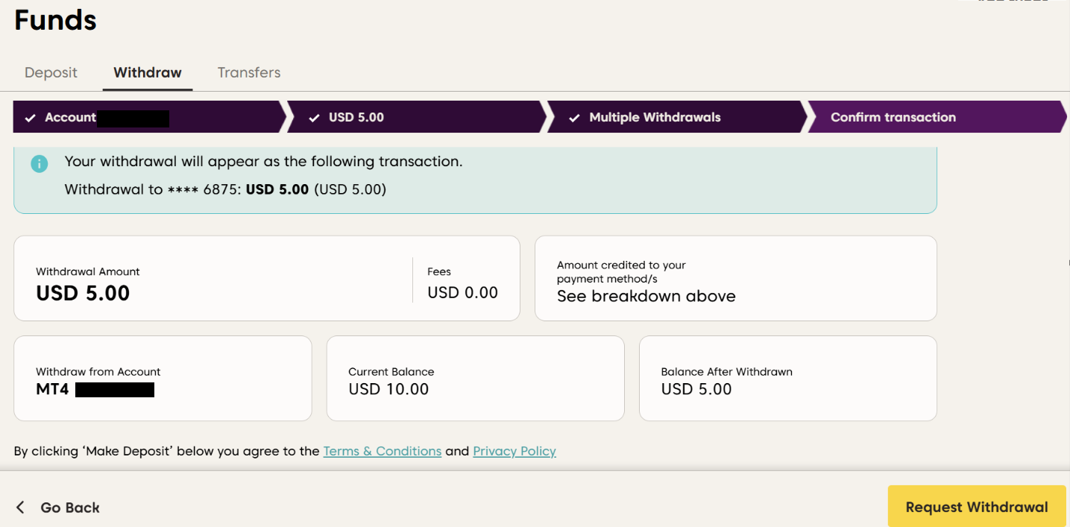The image size is (1070, 527).
Task: Select the Withdraw tab
Action: click(x=148, y=72)
